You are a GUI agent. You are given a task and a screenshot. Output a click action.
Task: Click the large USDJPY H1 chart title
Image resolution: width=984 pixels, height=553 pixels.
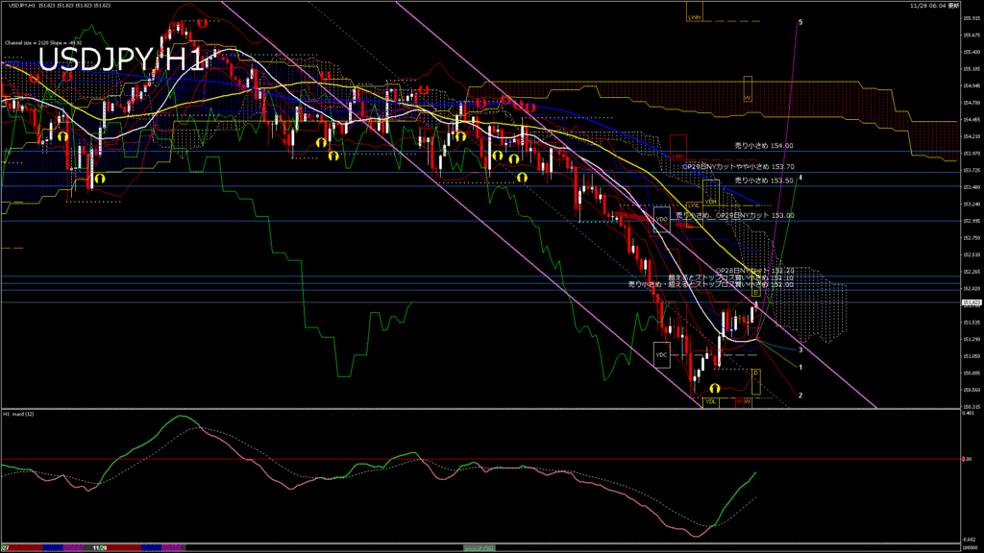tap(121, 60)
